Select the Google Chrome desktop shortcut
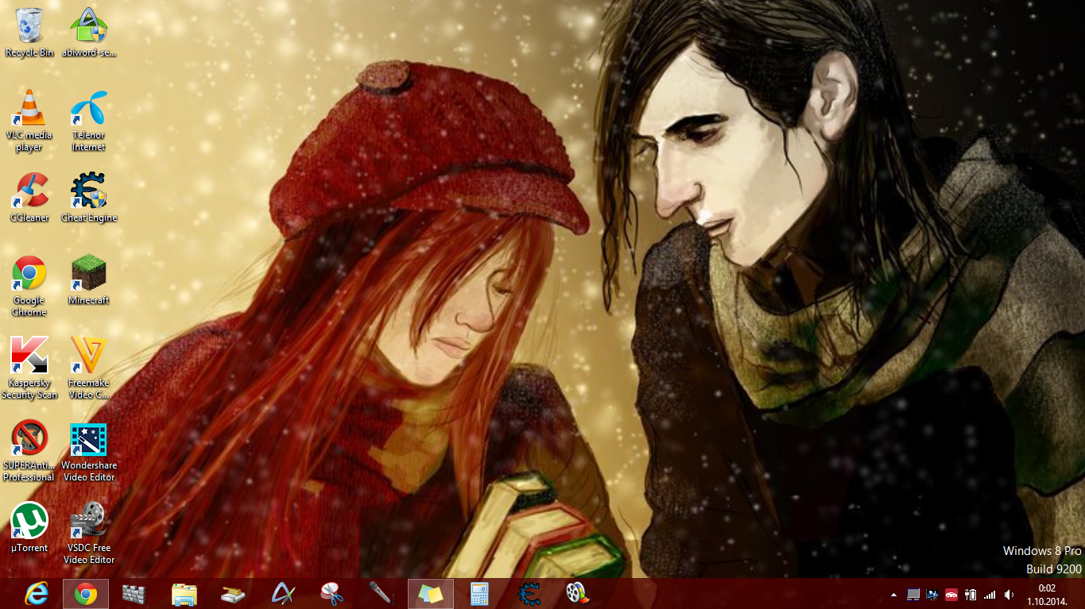The image size is (1085, 609). (x=29, y=286)
